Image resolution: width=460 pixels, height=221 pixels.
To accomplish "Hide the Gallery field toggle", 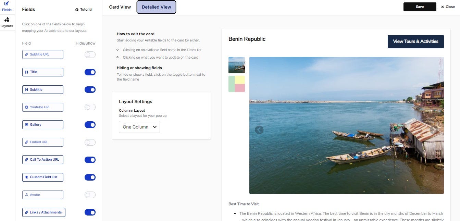I will click(x=90, y=125).
